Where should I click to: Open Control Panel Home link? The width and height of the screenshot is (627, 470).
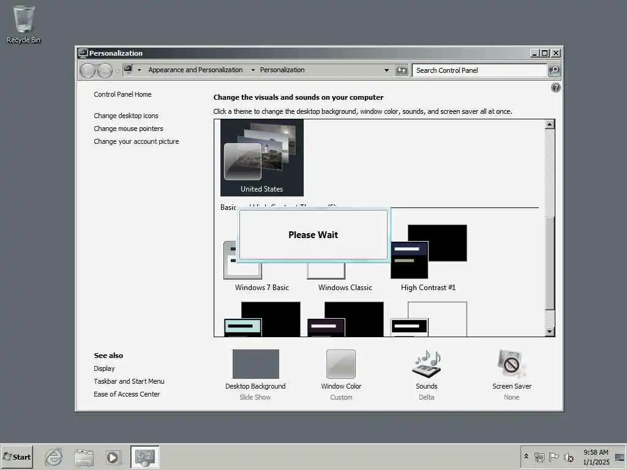[122, 94]
